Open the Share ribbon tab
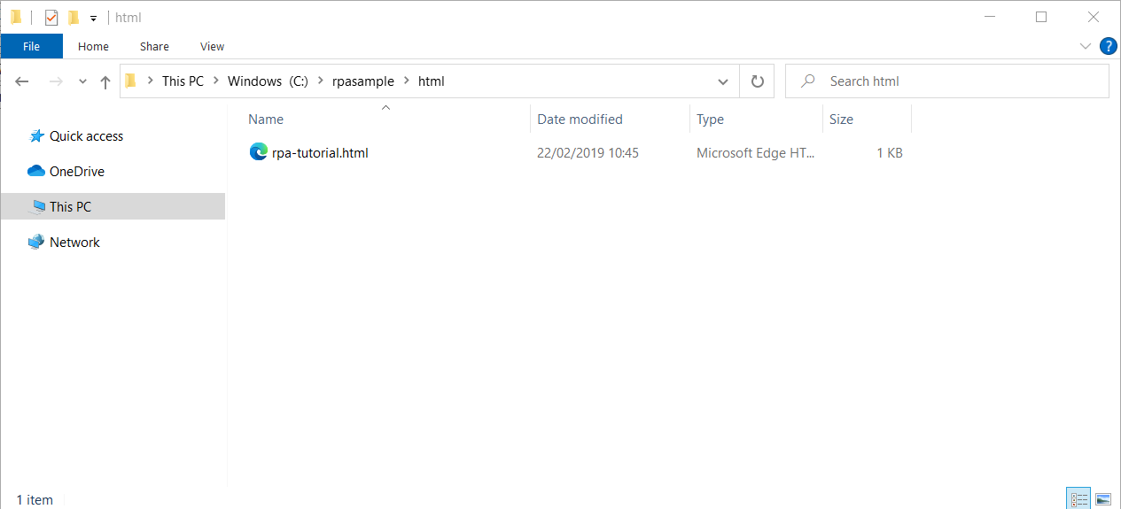The height and width of the screenshot is (509, 1121). pos(154,46)
